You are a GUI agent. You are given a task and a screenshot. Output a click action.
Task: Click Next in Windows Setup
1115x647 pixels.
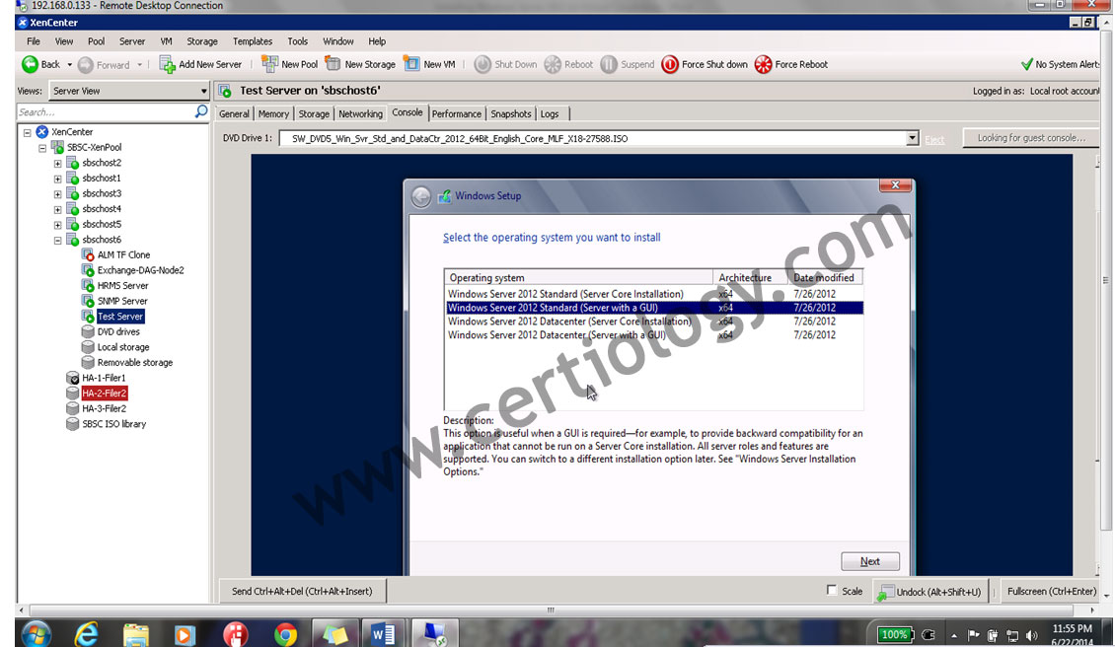[869, 561]
